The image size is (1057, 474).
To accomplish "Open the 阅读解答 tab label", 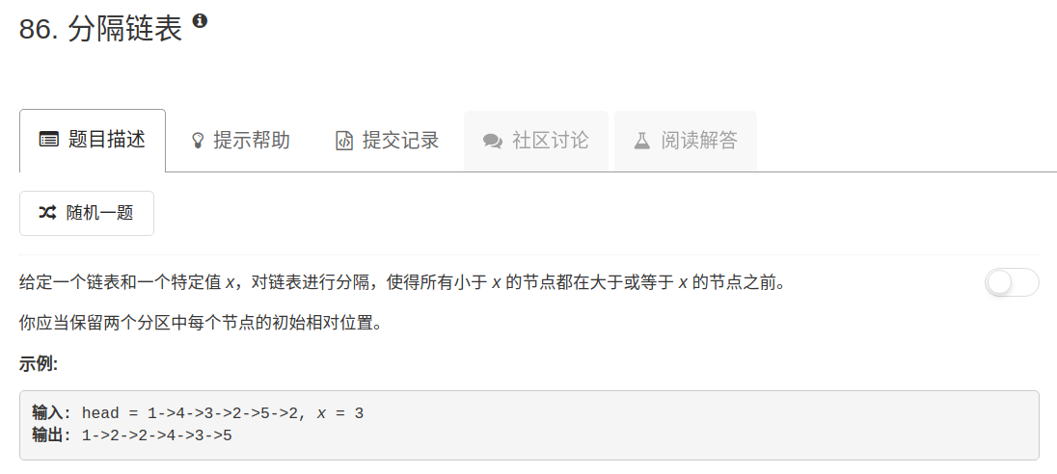I will tap(699, 141).
